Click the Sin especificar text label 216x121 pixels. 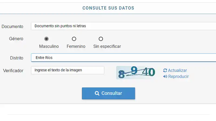(x=107, y=46)
